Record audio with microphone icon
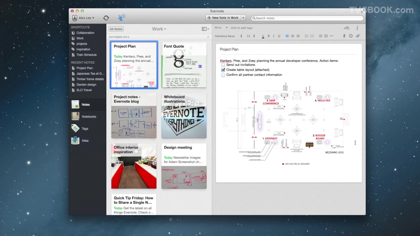The width and height of the screenshot is (420, 236). (344, 36)
